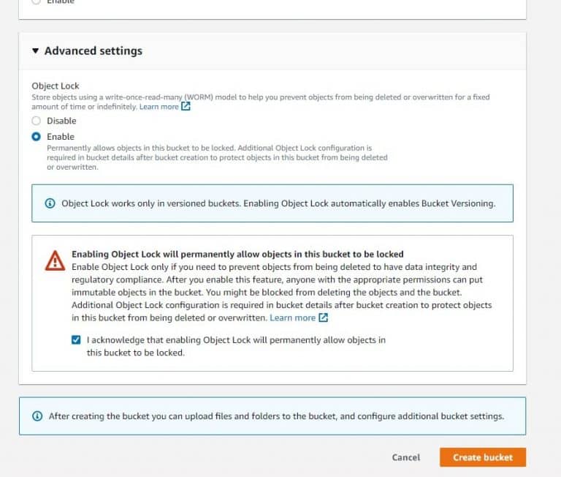Collapse the Advanced settings disclosure triangle
Image resolution: width=561 pixels, height=477 pixels.
35,51
